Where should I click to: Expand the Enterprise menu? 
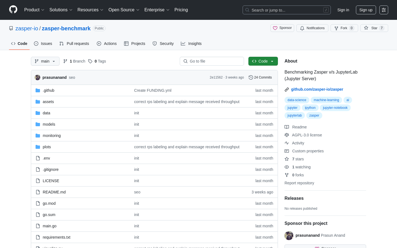tap(157, 10)
